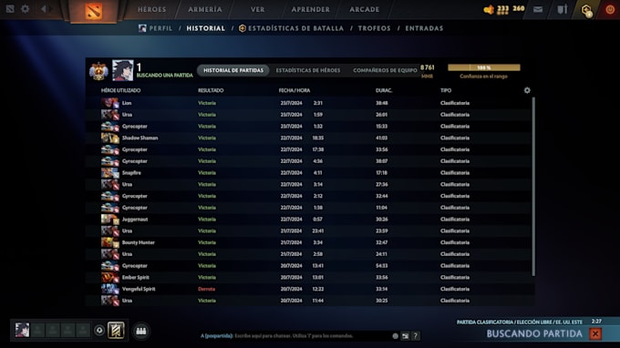Click the red power quit icon
The image size is (620, 348).
(x=610, y=9)
